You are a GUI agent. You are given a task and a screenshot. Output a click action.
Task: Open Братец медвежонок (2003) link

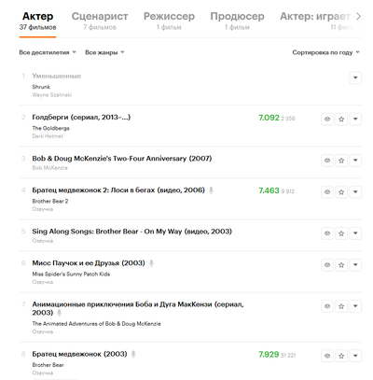click(x=79, y=354)
